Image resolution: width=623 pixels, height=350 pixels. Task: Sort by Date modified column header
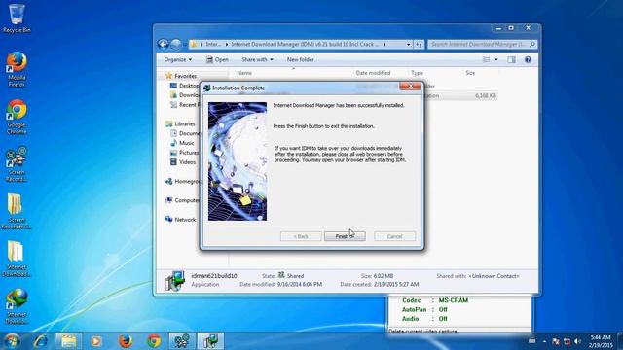click(x=373, y=73)
